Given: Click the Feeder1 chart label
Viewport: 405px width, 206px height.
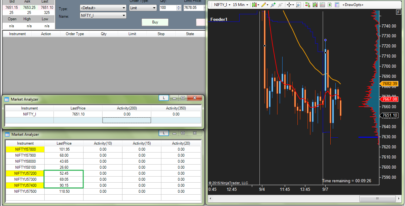Looking at the screenshot, I should tap(219, 20).
